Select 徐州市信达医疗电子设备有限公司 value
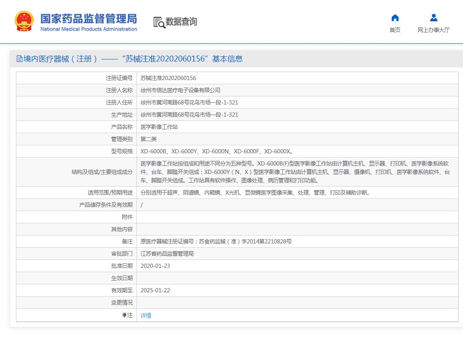Image resolution: width=463 pixels, height=337 pixels. tap(180, 90)
